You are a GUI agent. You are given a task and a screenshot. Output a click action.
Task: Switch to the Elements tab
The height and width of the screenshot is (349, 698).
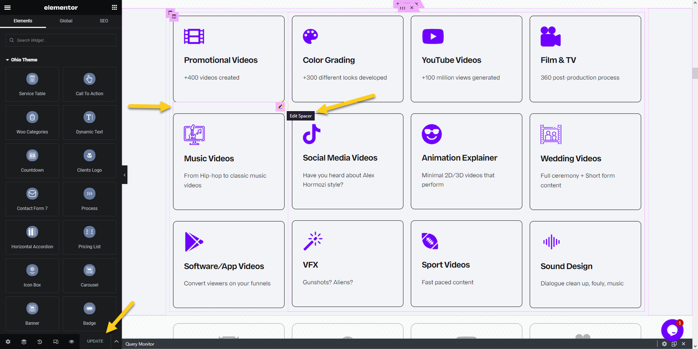pyautogui.click(x=23, y=21)
